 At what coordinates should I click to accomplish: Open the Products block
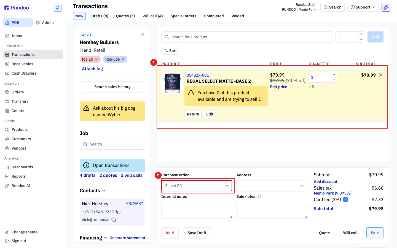33,130
